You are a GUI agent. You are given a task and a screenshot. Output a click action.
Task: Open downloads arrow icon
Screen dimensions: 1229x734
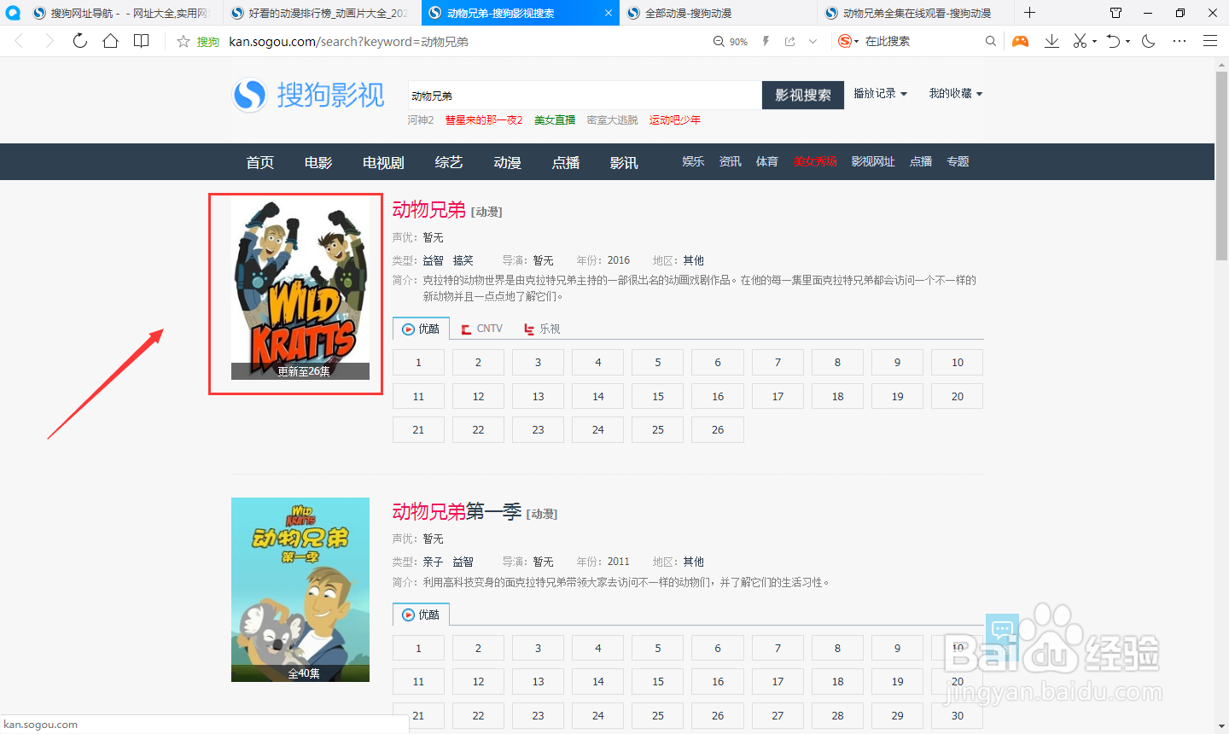(1051, 41)
